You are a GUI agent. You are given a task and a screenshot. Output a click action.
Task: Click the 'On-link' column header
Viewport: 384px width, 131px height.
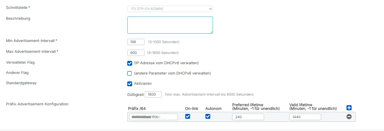coord(192,108)
